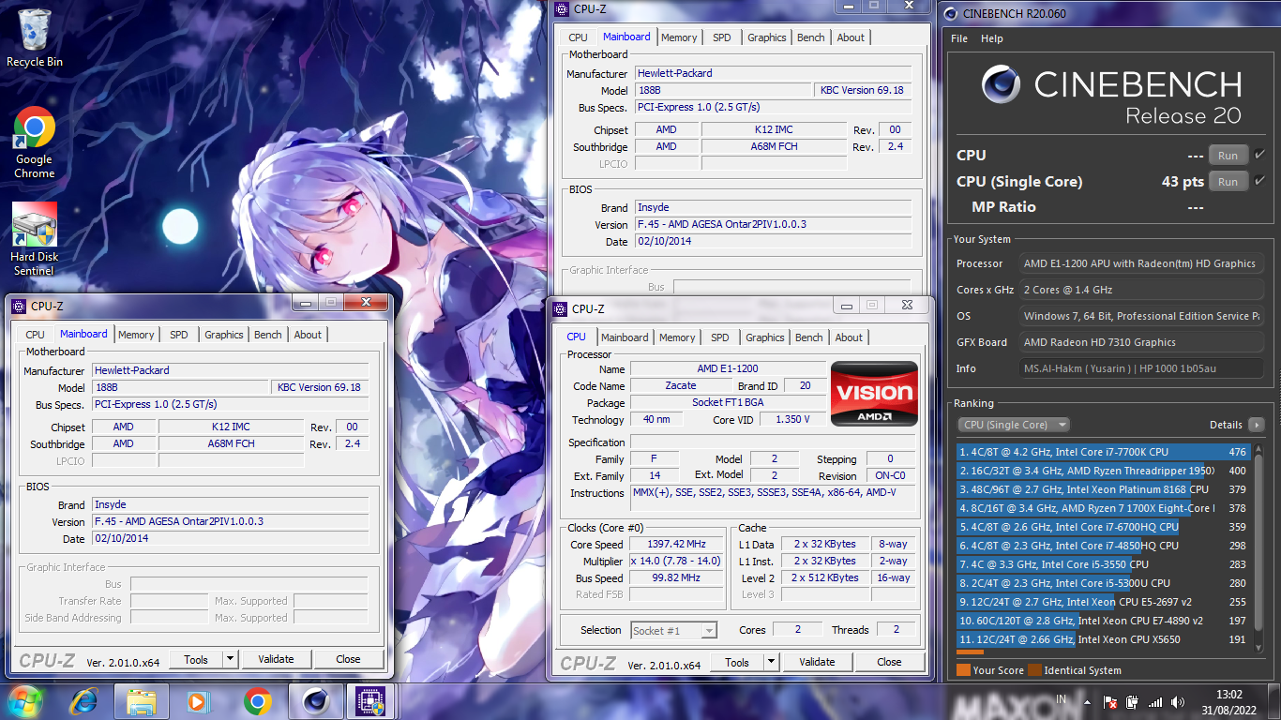This screenshot has width=1281, height=720.
Task: Click the Windows Start orb
Action: [x=24, y=700]
